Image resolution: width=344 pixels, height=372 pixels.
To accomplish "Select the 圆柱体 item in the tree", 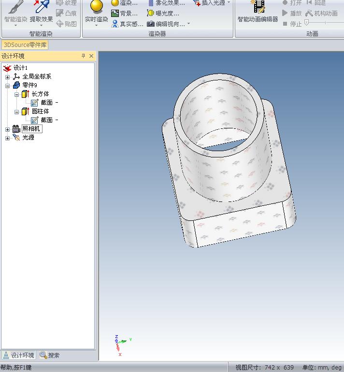I will click(40, 111).
